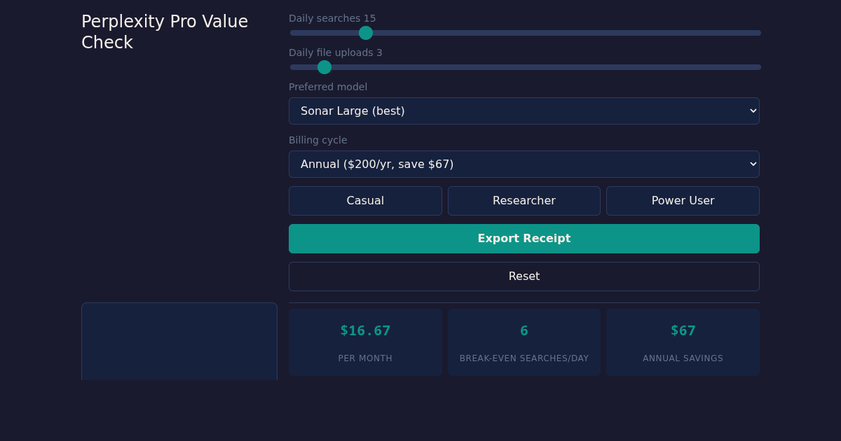The image size is (841, 441).
Task: Click the Billing cycle label
Action: point(318,140)
